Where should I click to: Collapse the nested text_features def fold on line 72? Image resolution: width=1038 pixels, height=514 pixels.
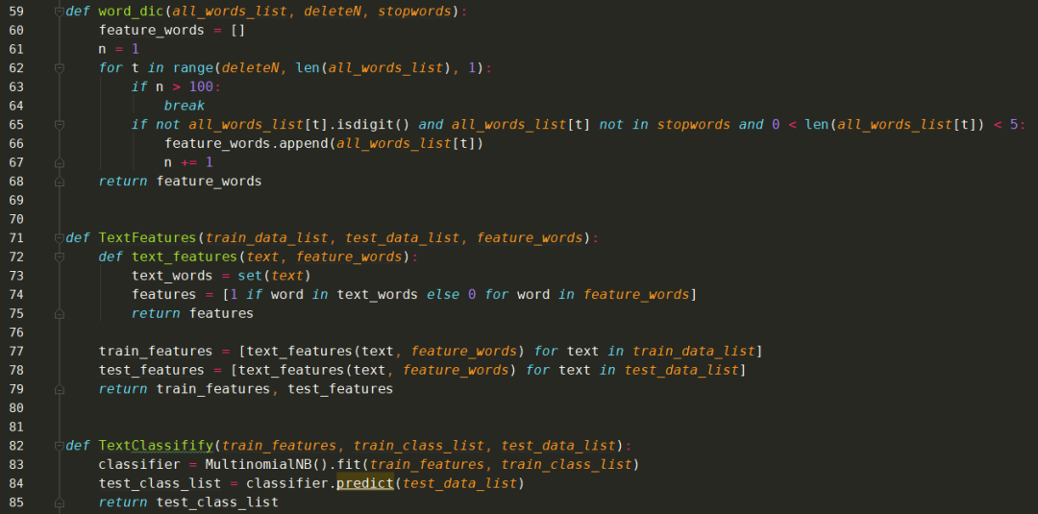coord(60,257)
